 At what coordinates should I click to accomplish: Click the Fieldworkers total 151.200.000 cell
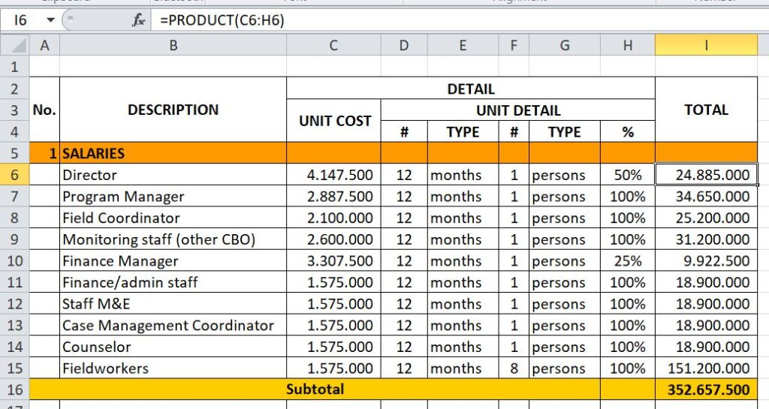pos(706,368)
